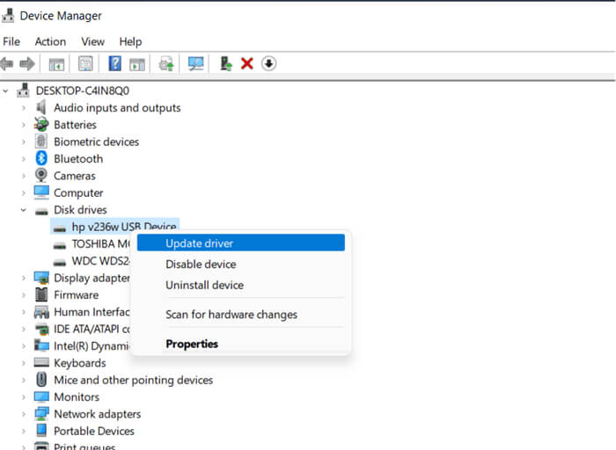Open the Action menu
The image size is (616, 450).
[x=50, y=41]
